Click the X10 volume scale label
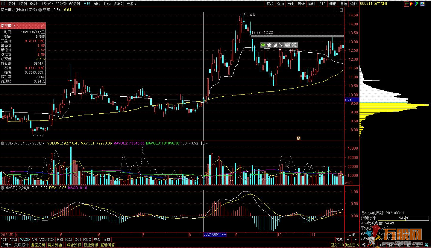 coord(348,183)
